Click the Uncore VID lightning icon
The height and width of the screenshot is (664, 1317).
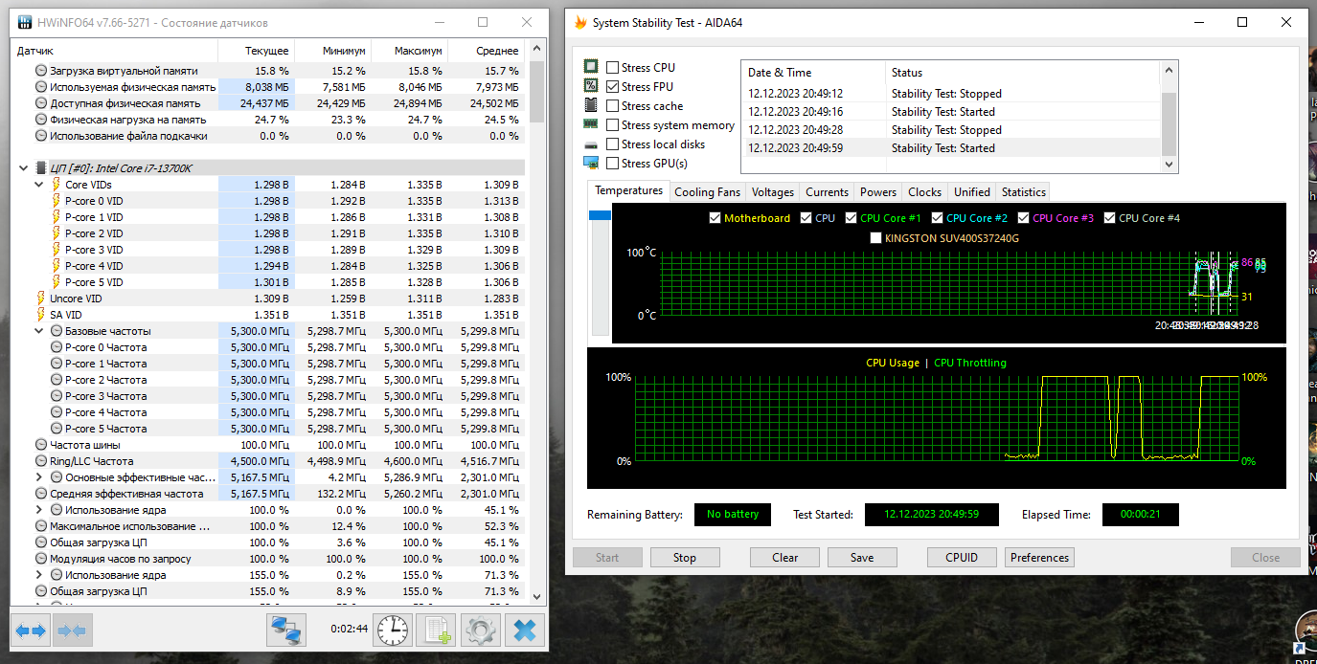click(x=40, y=299)
